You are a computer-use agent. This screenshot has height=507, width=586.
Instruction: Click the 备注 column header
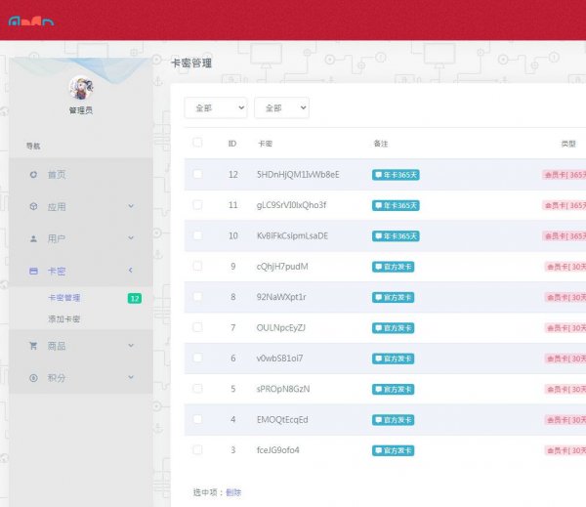[x=381, y=144]
